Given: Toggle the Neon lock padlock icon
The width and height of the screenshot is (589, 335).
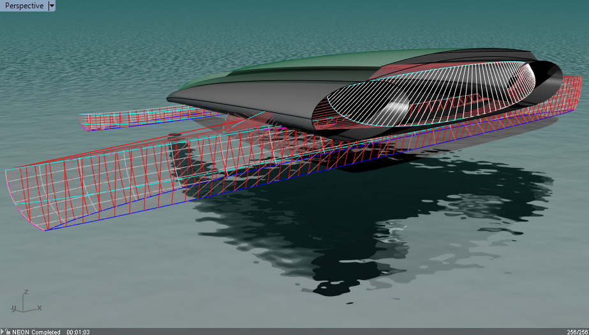Looking at the screenshot, I should pyautogui.click(x=8, y=332).
